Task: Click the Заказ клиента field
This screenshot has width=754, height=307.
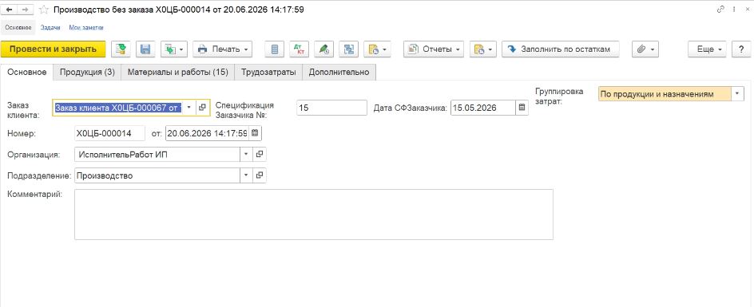Action: [118, 108]
